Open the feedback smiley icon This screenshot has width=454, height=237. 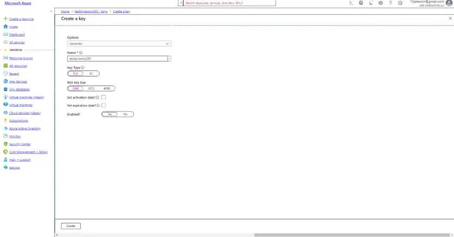click(x=400, y=3)
